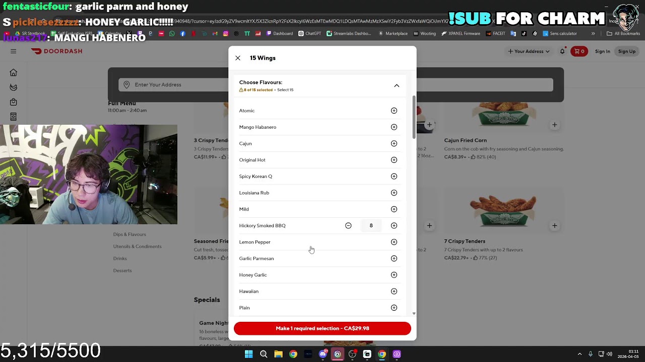
Task: Add one Garlic Parmesan flavour
Action: click(394, 258)
